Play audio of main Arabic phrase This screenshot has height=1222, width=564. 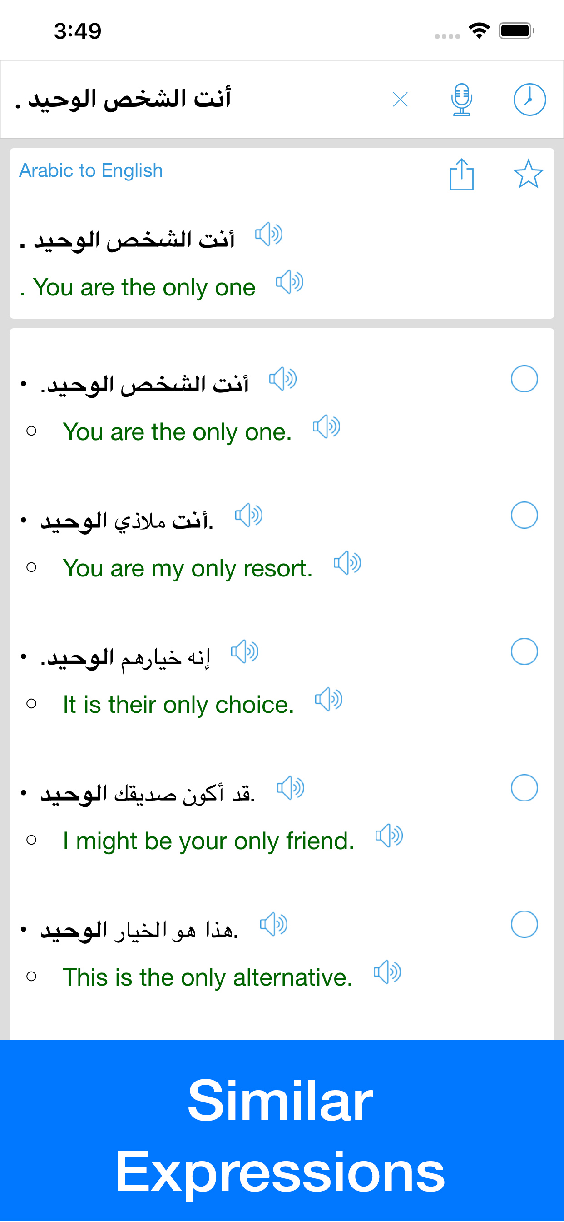(269, 234)
